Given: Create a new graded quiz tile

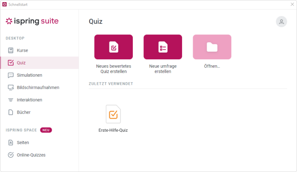Looking at the screenshot, I should (x=113, y=47).
